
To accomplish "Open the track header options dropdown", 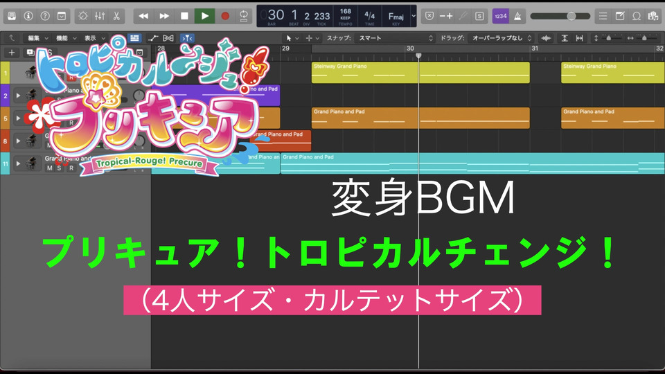I will click(x=139, y=53).
